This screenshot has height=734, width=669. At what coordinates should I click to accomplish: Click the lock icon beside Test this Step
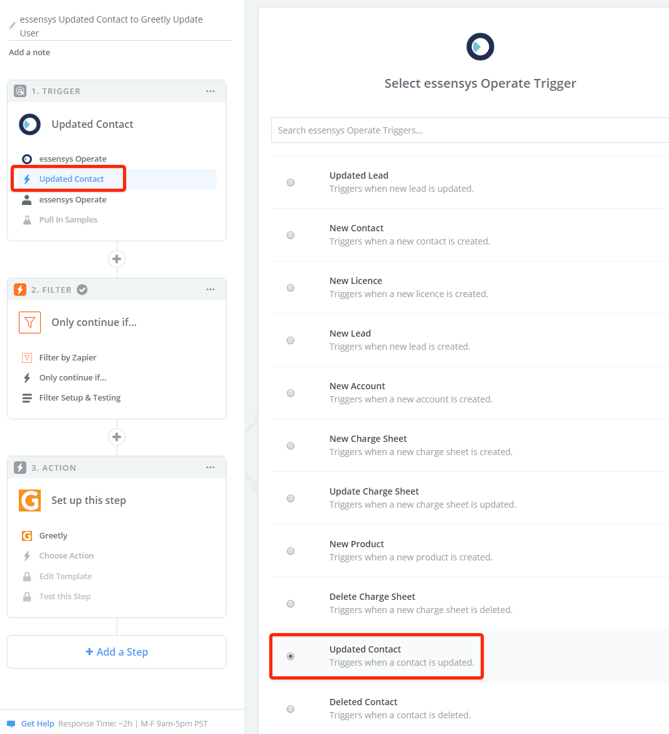[27, 596]
